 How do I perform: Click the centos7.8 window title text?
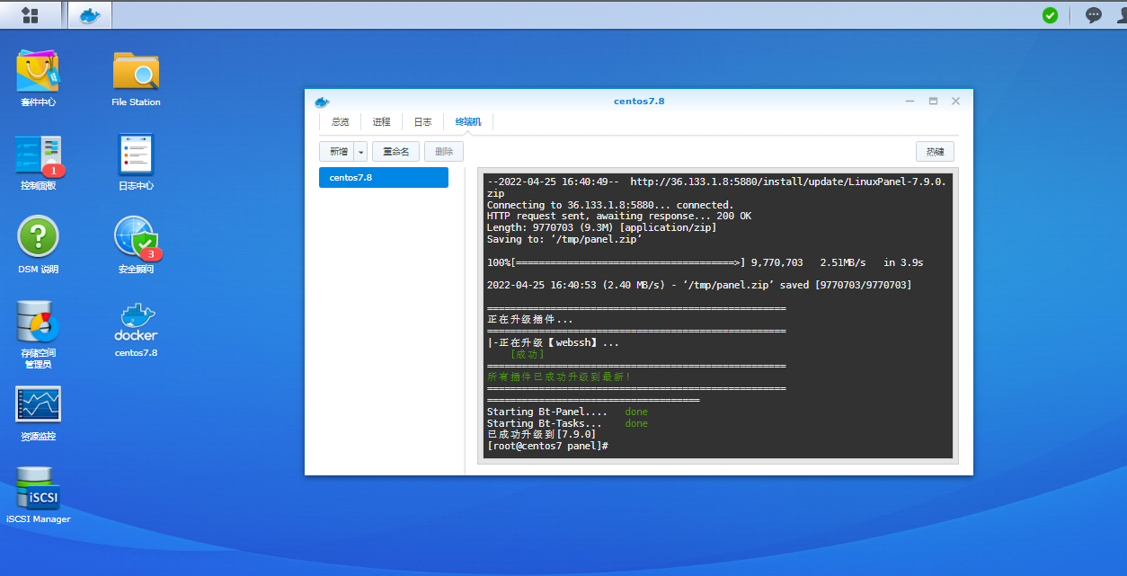(x=639, y=102)
